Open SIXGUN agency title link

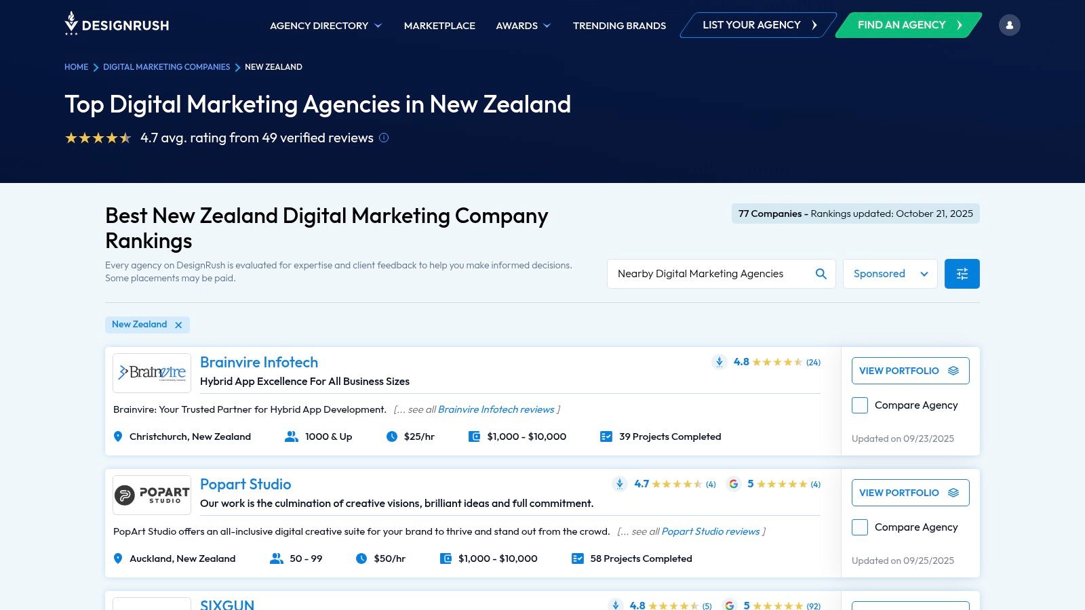pos(227,605)
